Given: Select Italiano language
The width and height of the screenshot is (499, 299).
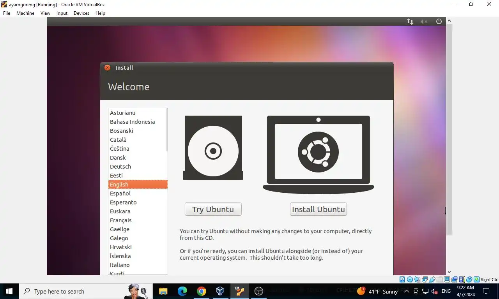Looking at the screenshot, I should (x=137, y=265).
